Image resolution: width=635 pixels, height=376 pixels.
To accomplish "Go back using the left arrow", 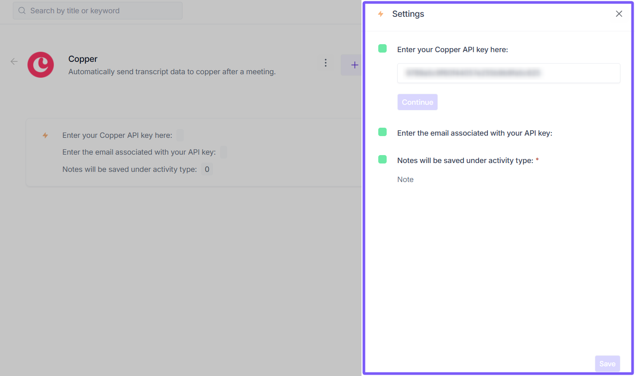I will tap(14, 62).
